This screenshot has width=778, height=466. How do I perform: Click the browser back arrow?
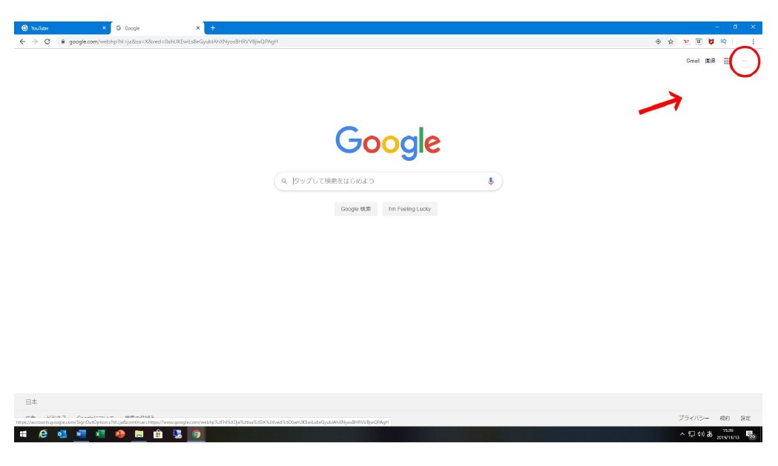pyautogui.click(x=22, y=41)
